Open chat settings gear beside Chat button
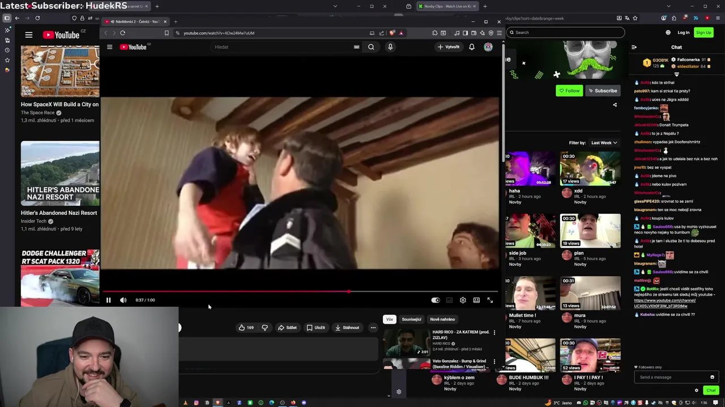The height and width of the screenshot is (407, 725). click(697, 390)
